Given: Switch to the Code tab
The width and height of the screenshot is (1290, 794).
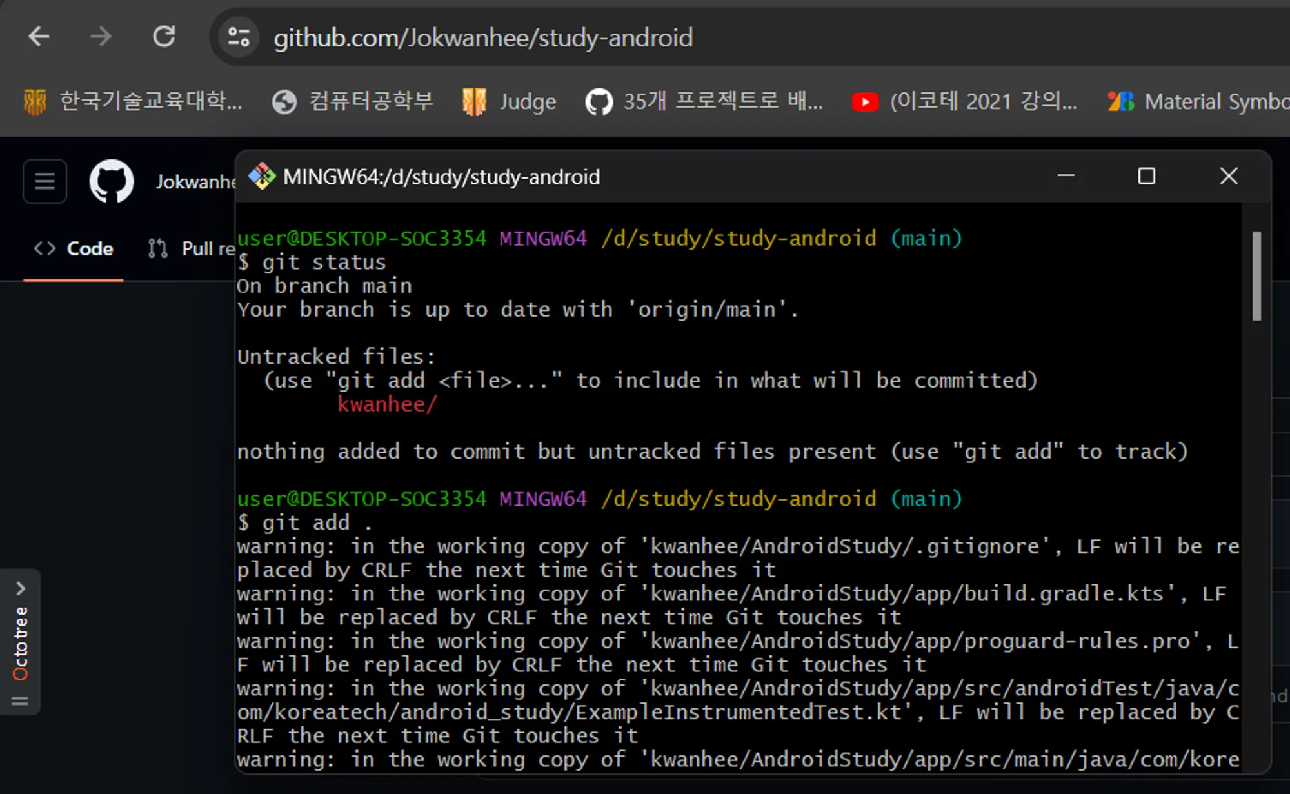Looking at the screenshot, I should [74, 248].
